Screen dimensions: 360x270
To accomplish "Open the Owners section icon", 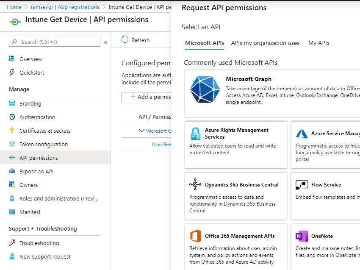I will pyautogui.click(x=12, y=185).
